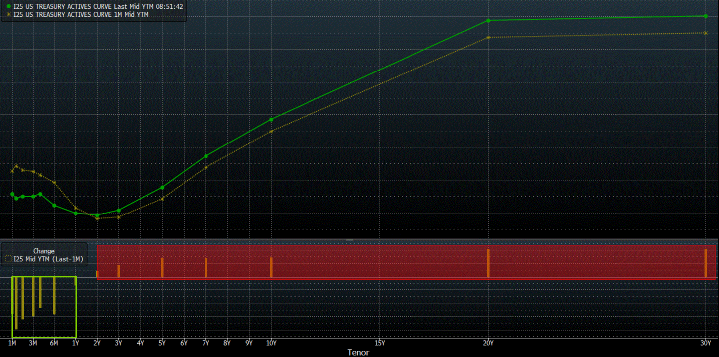Select the yellow 20Y point on 1M curve
The width and height of the screenshot is (719, 357).
point(488,37)
